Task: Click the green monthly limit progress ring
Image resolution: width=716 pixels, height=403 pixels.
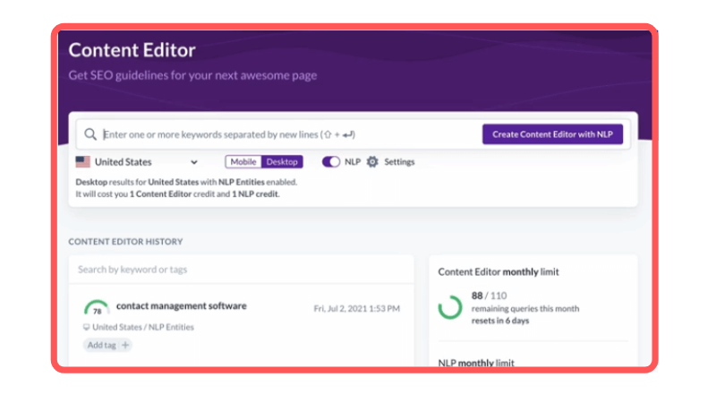Action: [x=450, y=307]
